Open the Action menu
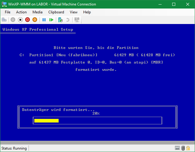Screen dimensions: 195x152 click(x=21, y=12)
